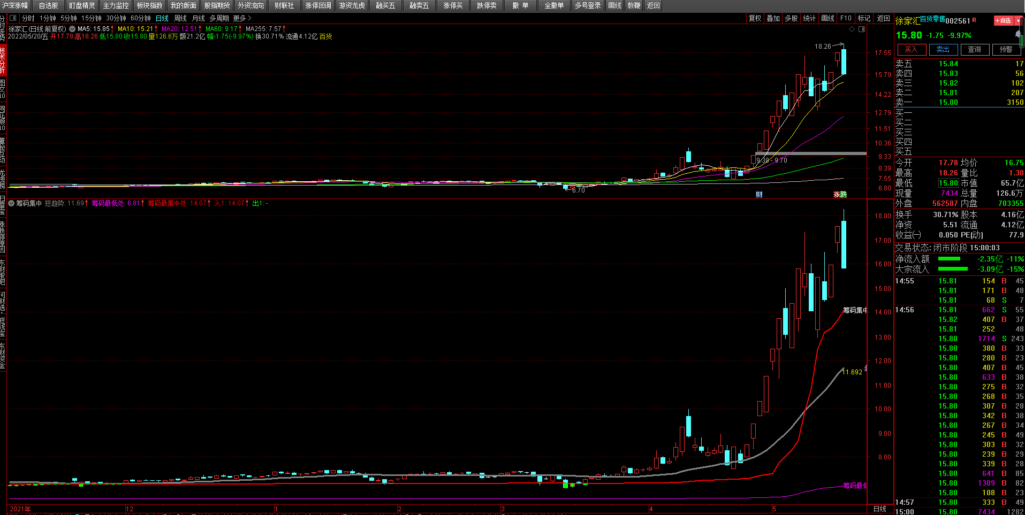This screenshot has height=515, width=1025.
Task: Click the 卖一 order book price 15.80
Action: pyautogui.click(x=948, y=102)
